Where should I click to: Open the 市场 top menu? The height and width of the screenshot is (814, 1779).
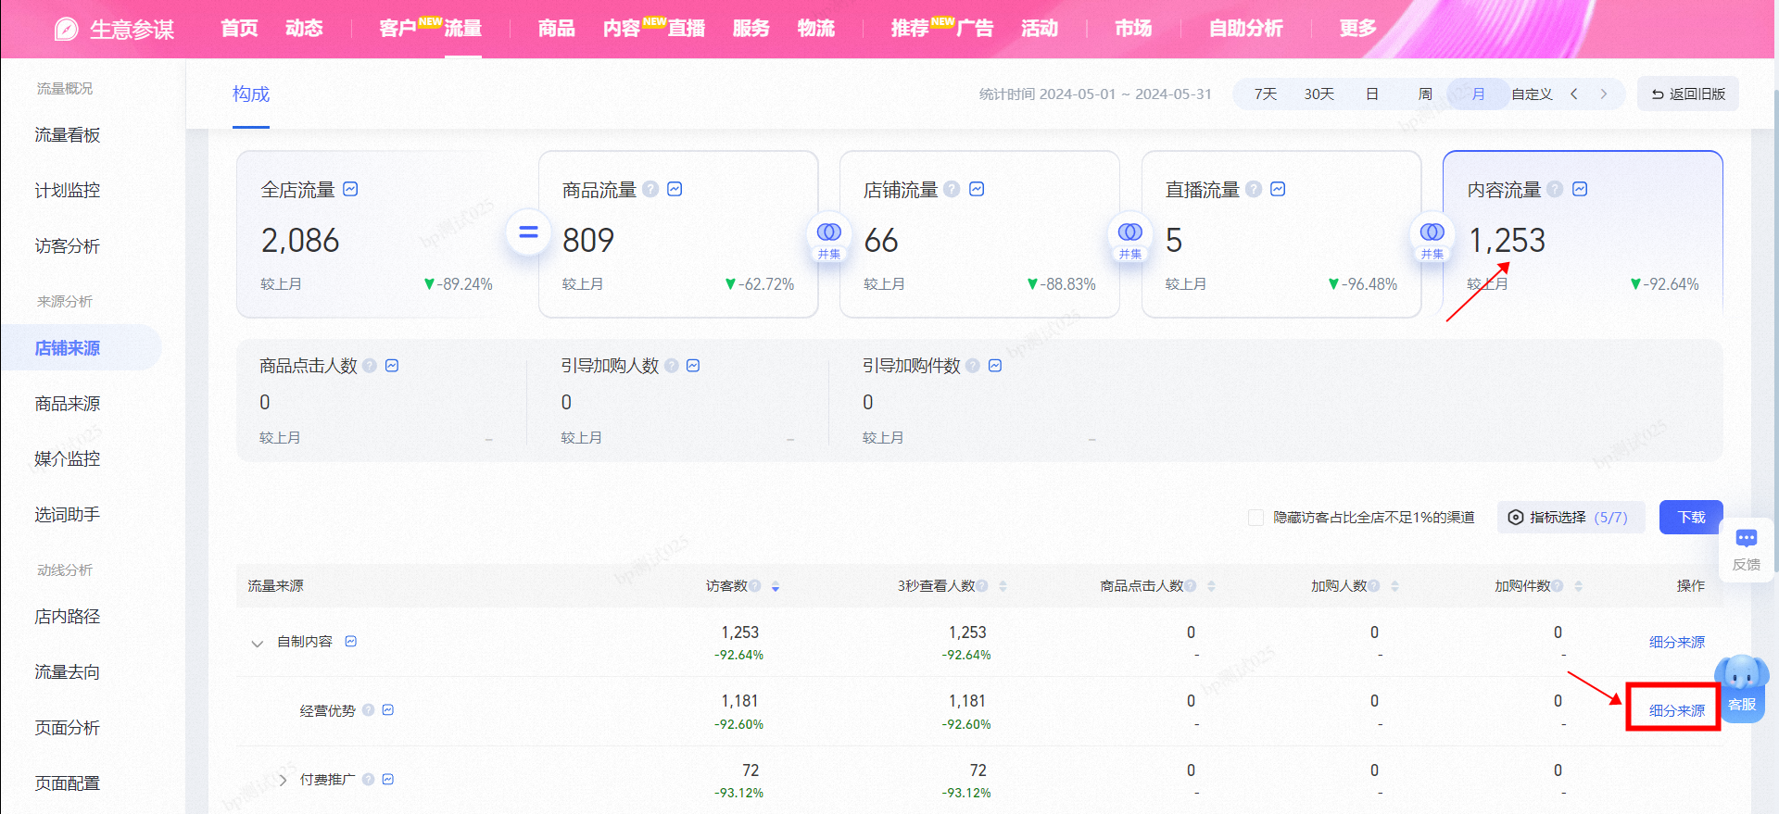[1133, 29]
